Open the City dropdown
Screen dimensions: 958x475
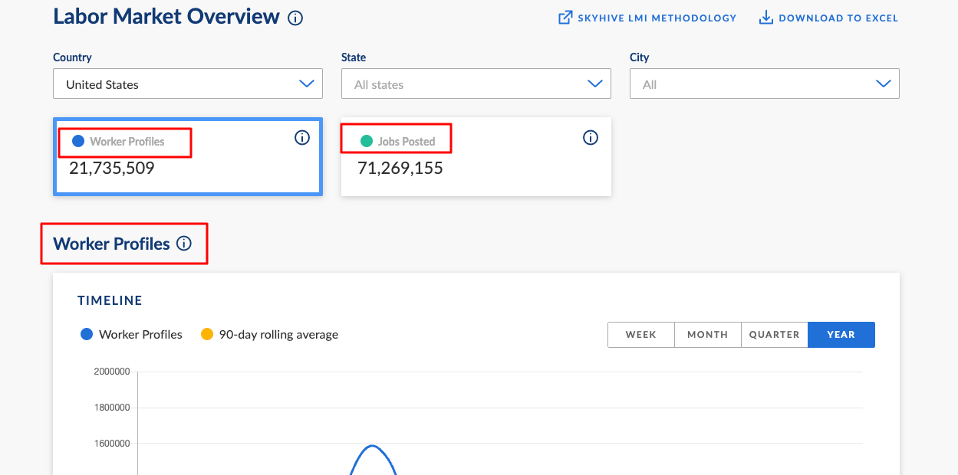coord(764,84)
